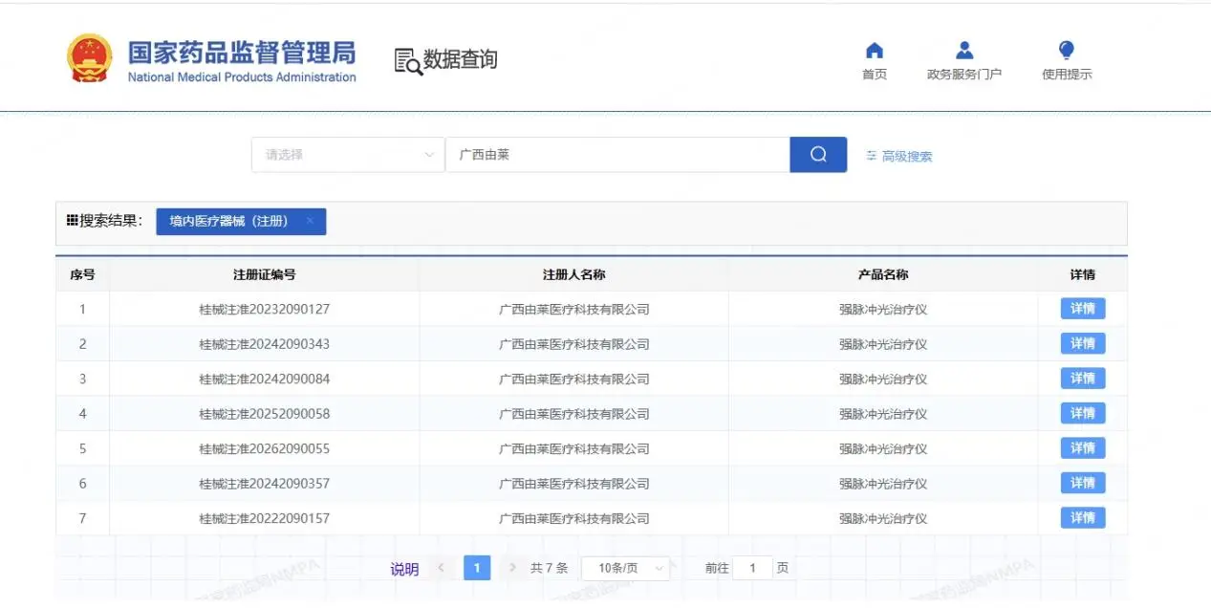
Task: Select page 1 in pagination
Action: (477, 568)
